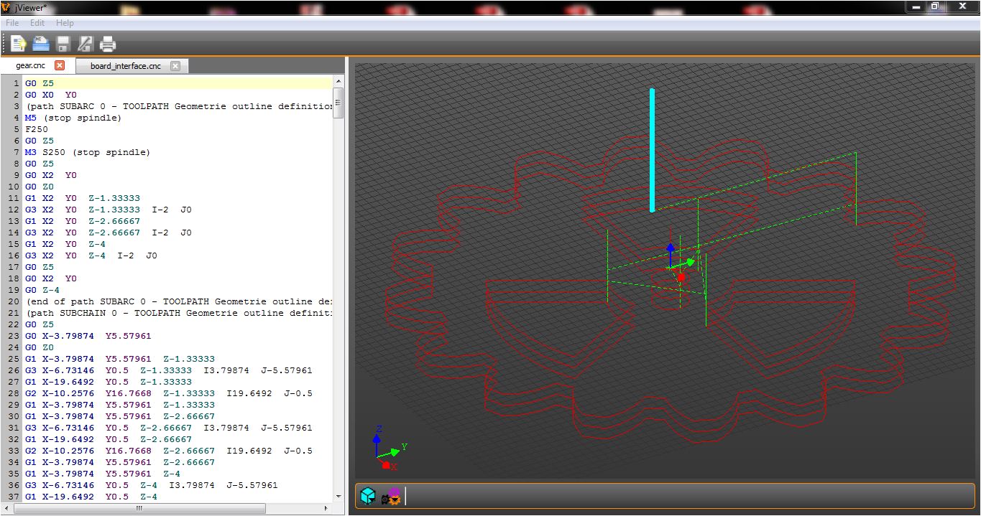Screen dimensions: 981x516
Task: Open the cyan cube view dropdown
Action: pyautogui.click(x=368, y=496)
